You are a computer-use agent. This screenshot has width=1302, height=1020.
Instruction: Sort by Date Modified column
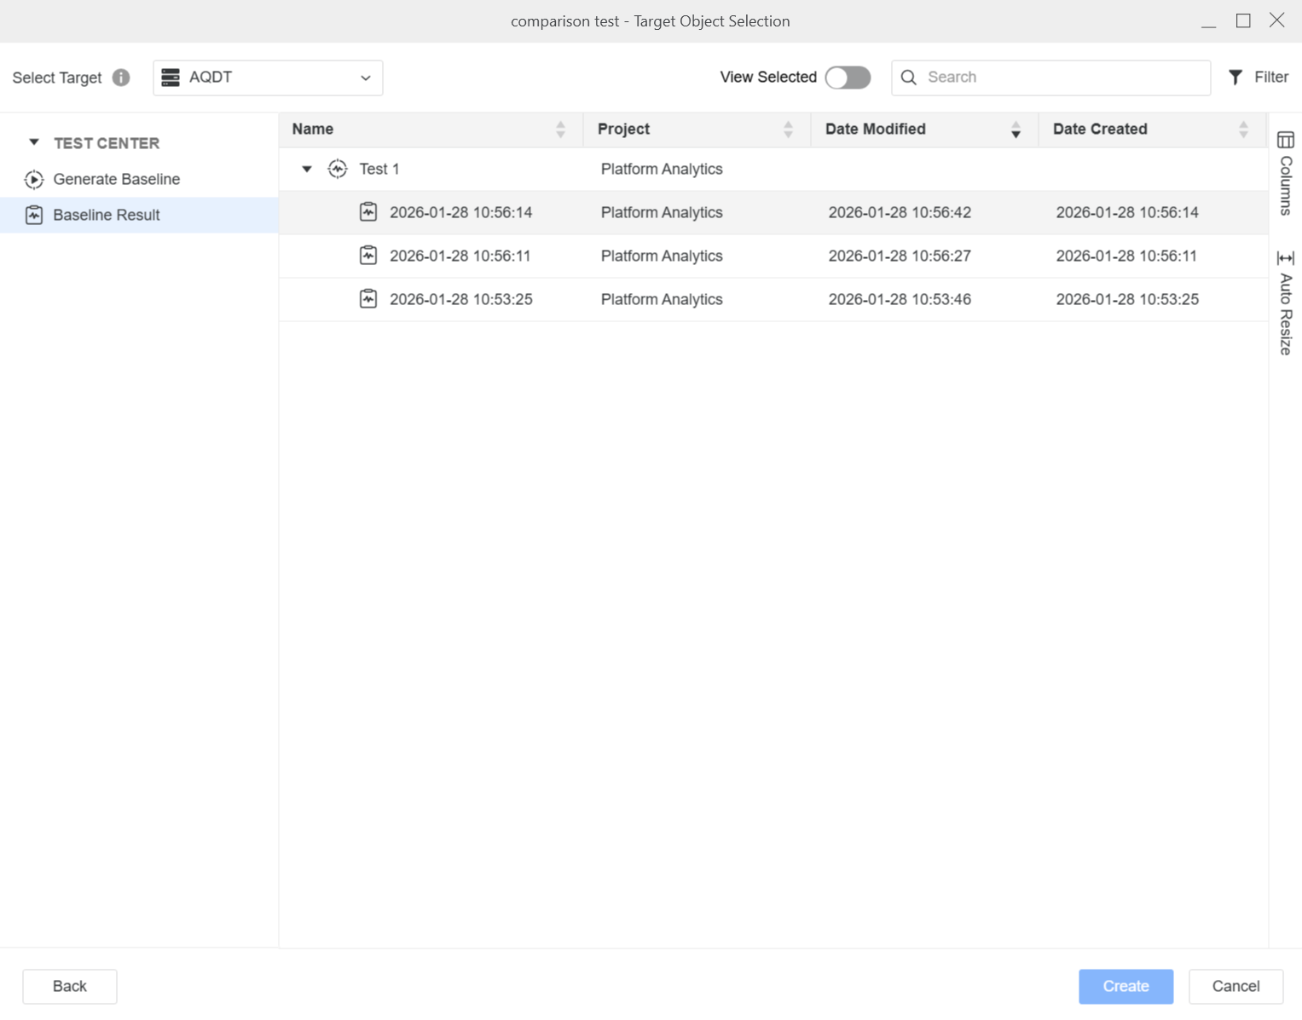pyautogui.click(x=1016, y=130)
